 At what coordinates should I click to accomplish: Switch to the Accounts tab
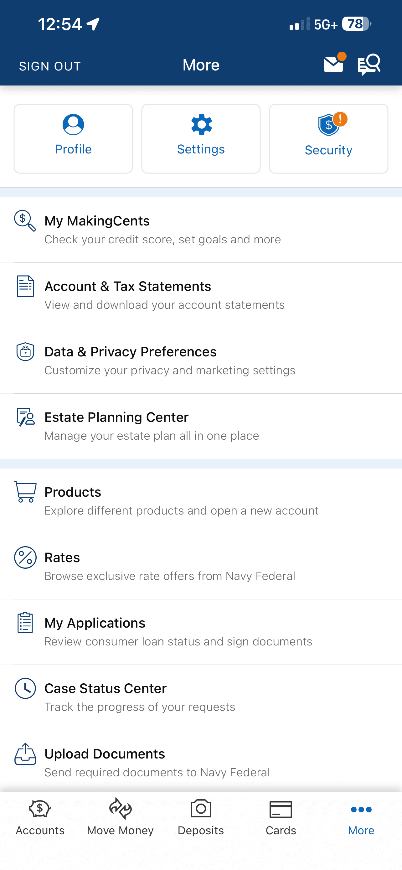coord(40,817)
